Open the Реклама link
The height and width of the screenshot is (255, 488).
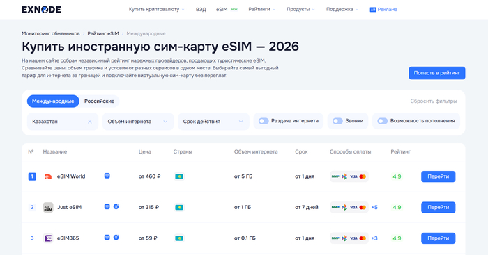tap(387, 10)
